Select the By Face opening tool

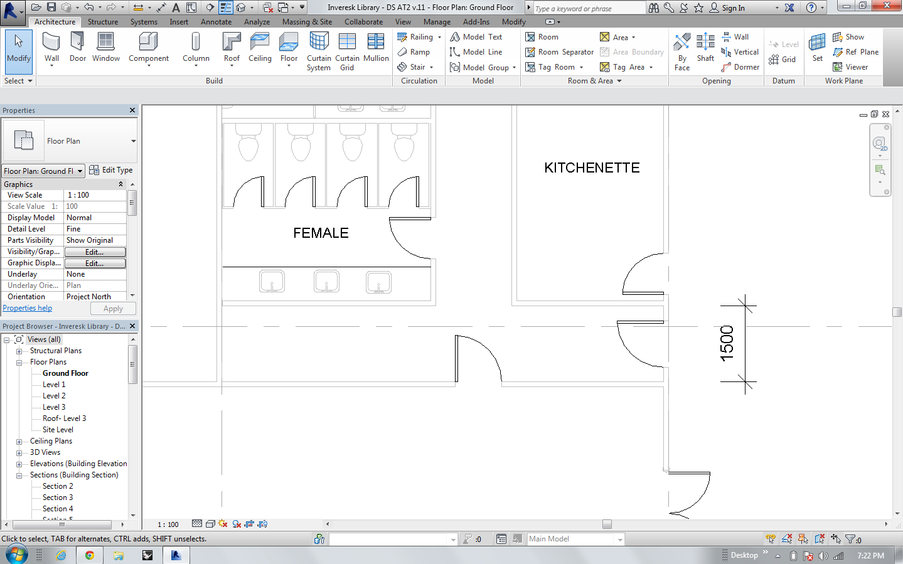click(682, 51)
